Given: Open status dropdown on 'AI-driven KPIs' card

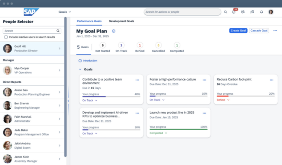Looking at the screenshot, I should click(x=90, y=133).
